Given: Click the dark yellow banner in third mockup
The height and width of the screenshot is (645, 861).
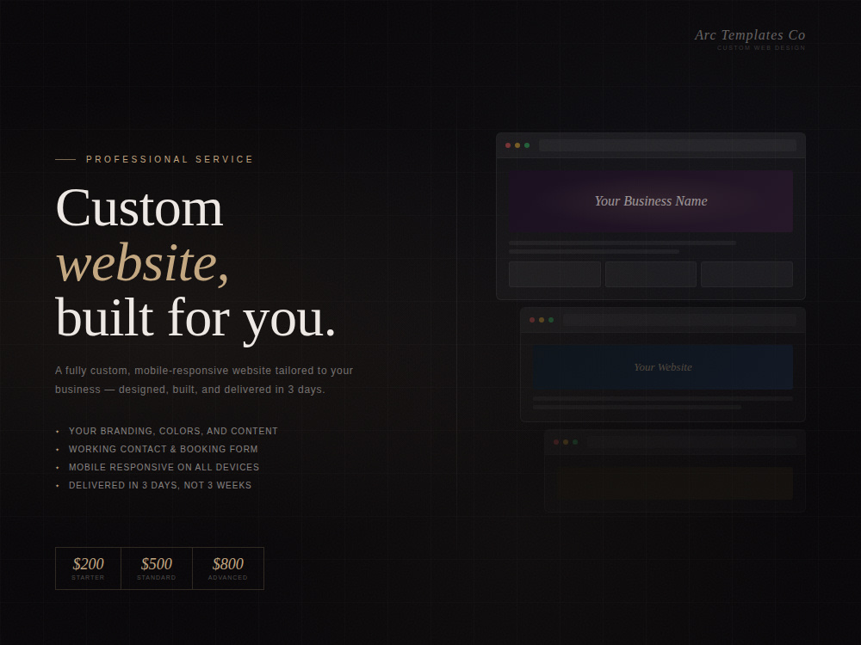Looking at the screenshot, I should pos(675,483).
